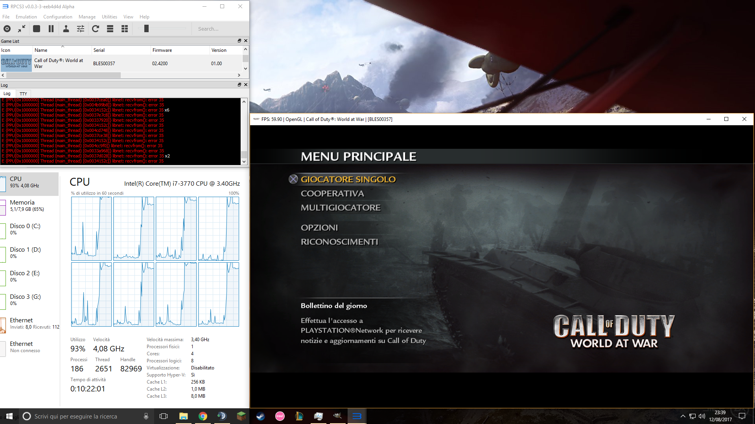Open pad settings via joystick icon

point(66,29)
